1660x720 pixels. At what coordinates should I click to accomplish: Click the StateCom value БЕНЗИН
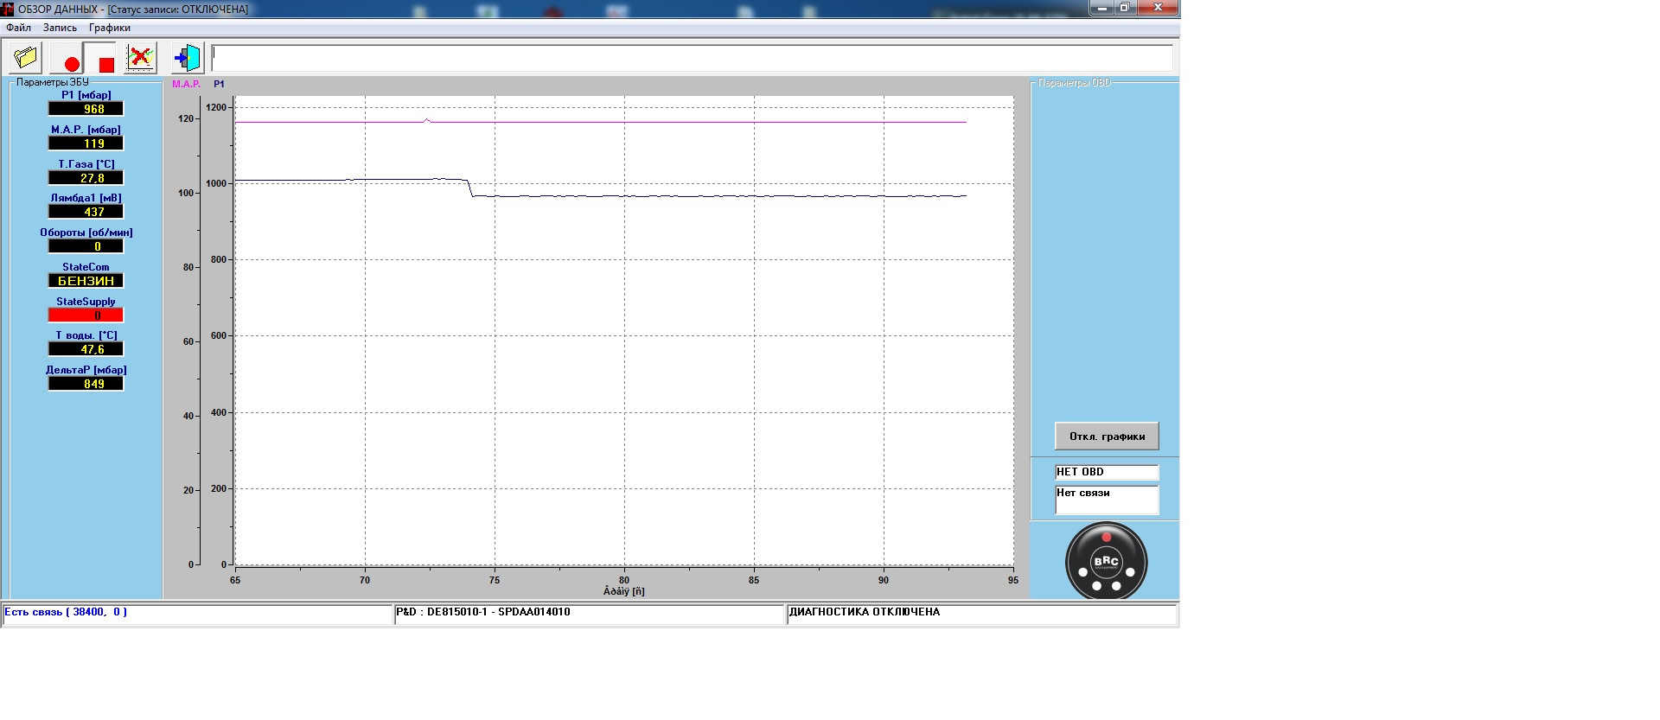pyautogui.click(x=86, y=281)
